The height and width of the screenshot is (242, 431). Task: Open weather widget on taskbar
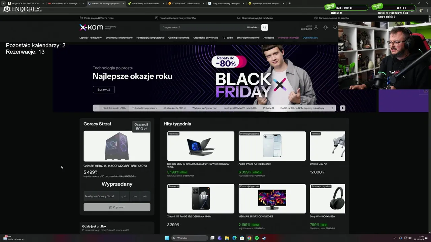tap(13, 238)
